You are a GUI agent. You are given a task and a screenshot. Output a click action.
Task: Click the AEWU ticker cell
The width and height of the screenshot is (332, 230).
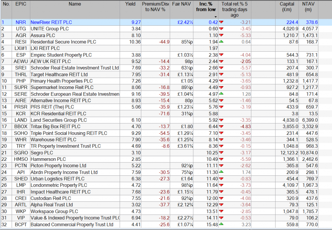pos(21,61)
